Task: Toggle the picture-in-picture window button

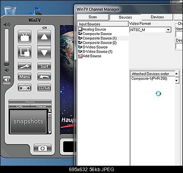Action: click(25, 52)
